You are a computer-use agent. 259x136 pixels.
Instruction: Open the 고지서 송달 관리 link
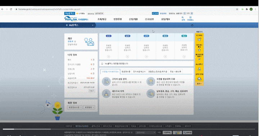click(119, 79)
